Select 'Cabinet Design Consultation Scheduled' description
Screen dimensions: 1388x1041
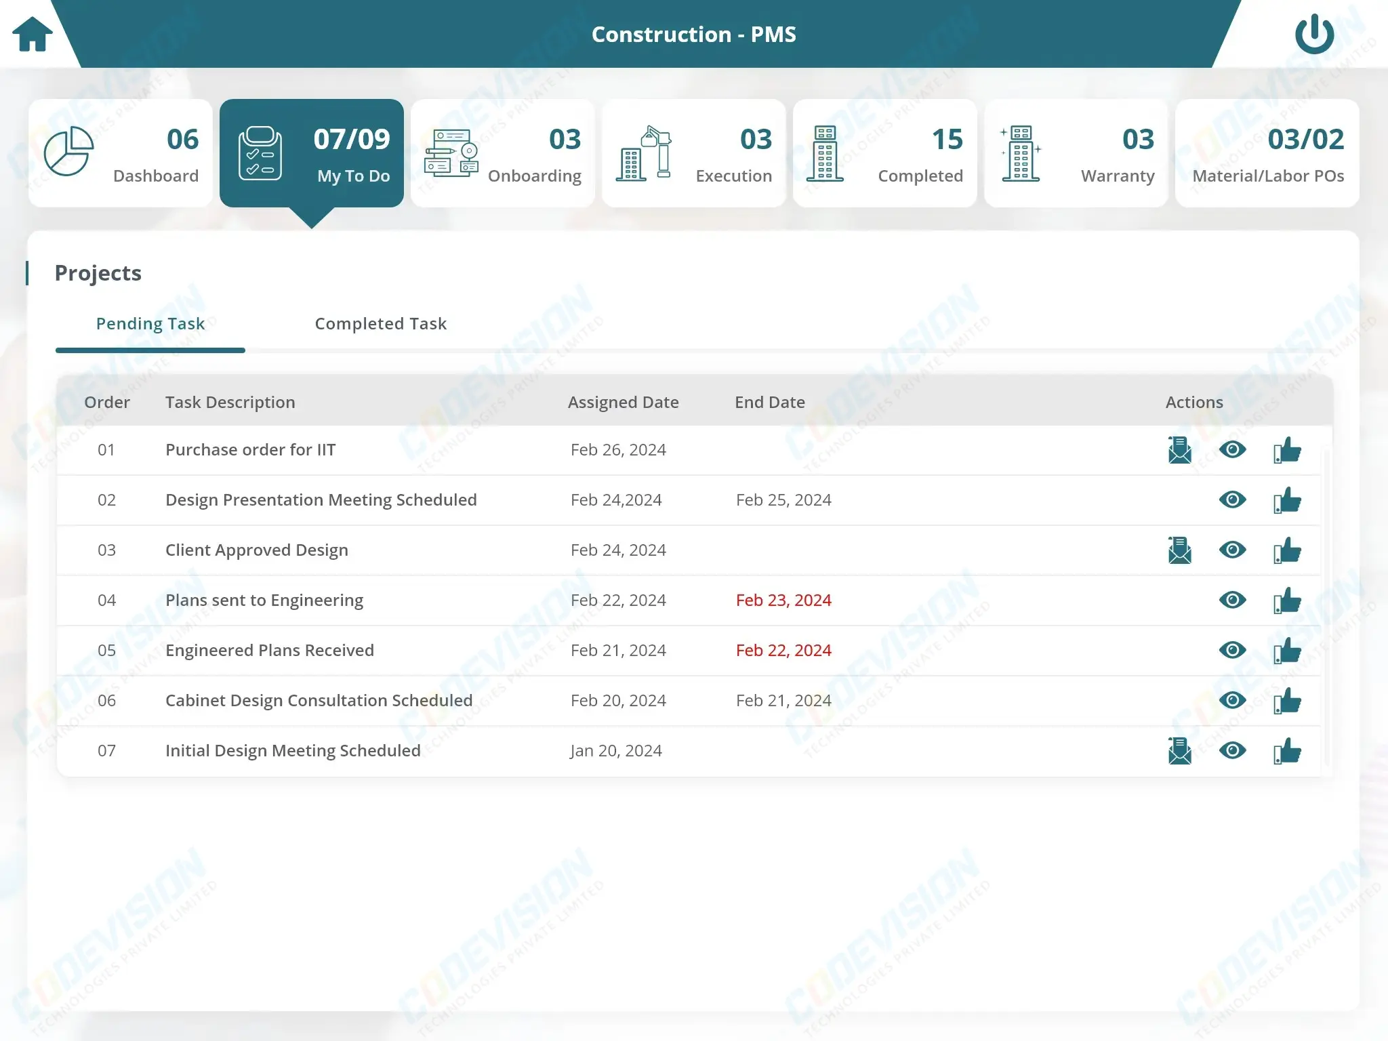click(x=319, y=701)
